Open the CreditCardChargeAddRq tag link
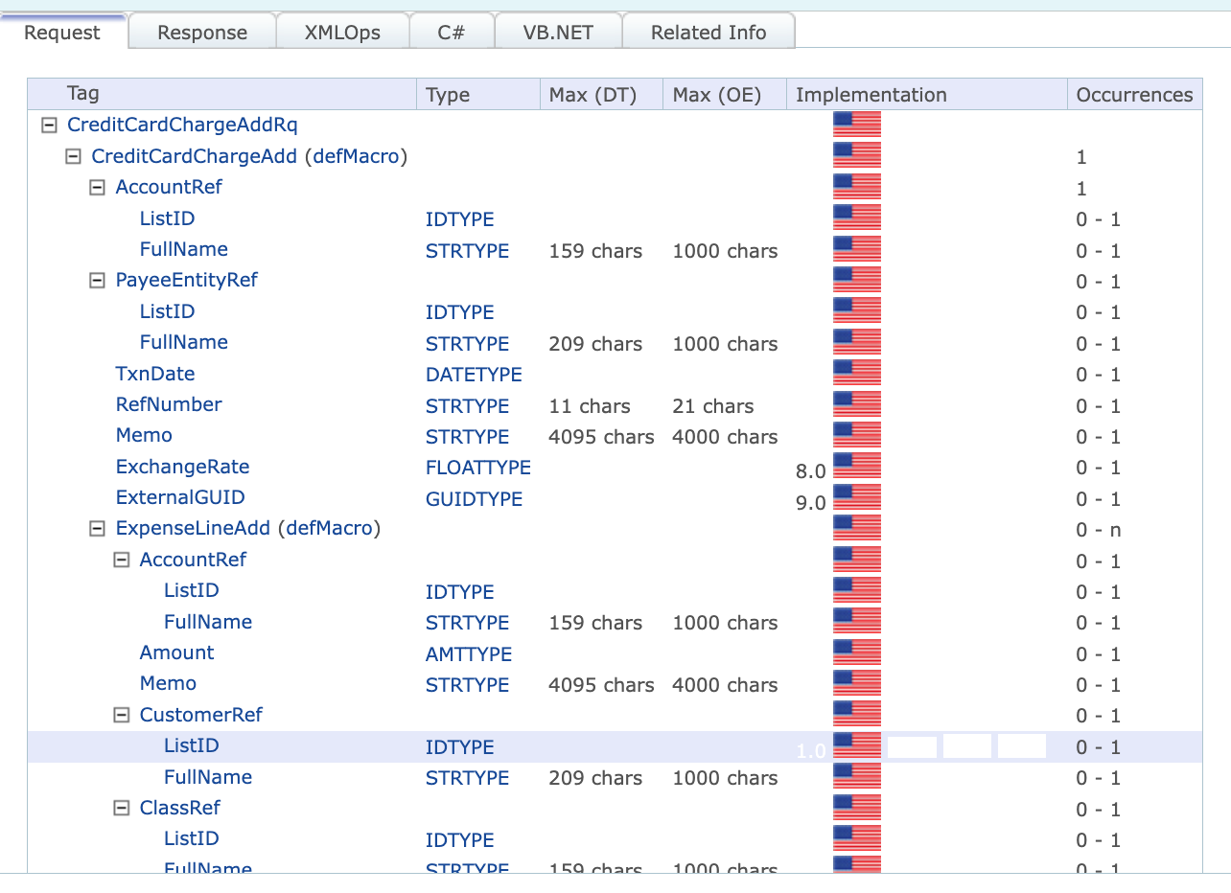This screenshot has width=1231, height=893. (x=182, y=125)
